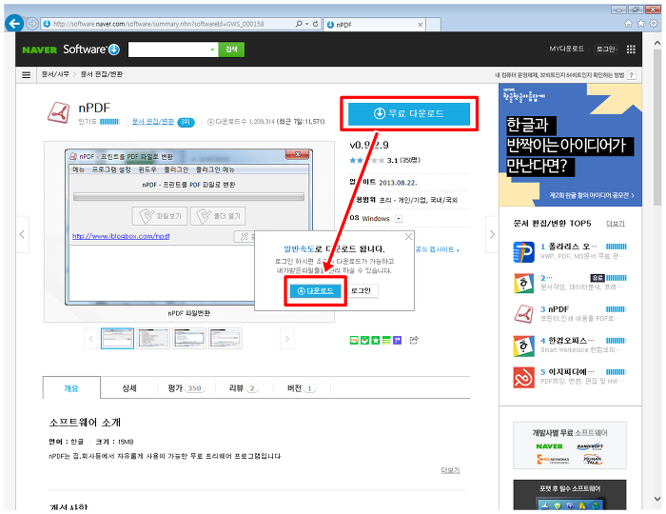Click the page vertical scrollbar down arrow
This screenshot has height=514, width=666.
(x=657, y=499)
